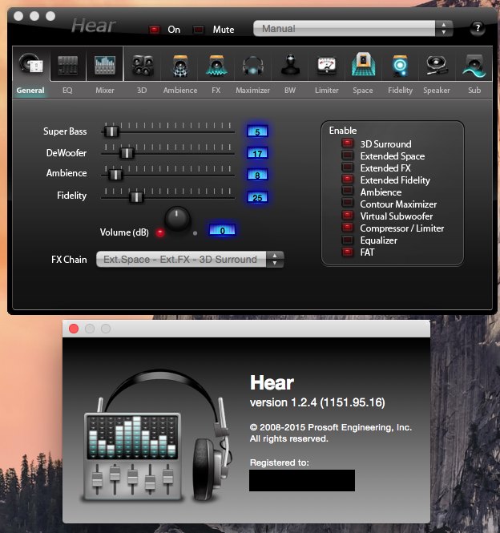Image resolution: width=500 pixels, height=533 pixels.
Task: Select the Sub woofer wave icon
Action: pos(474,65)
